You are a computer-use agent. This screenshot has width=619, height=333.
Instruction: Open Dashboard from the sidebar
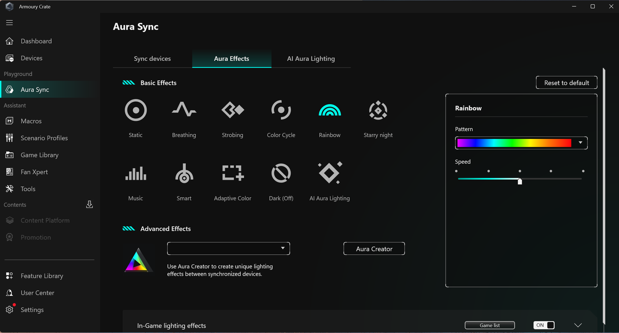point(47,41)
